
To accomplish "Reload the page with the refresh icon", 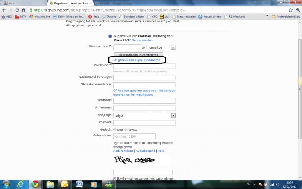I will point(17,10).
